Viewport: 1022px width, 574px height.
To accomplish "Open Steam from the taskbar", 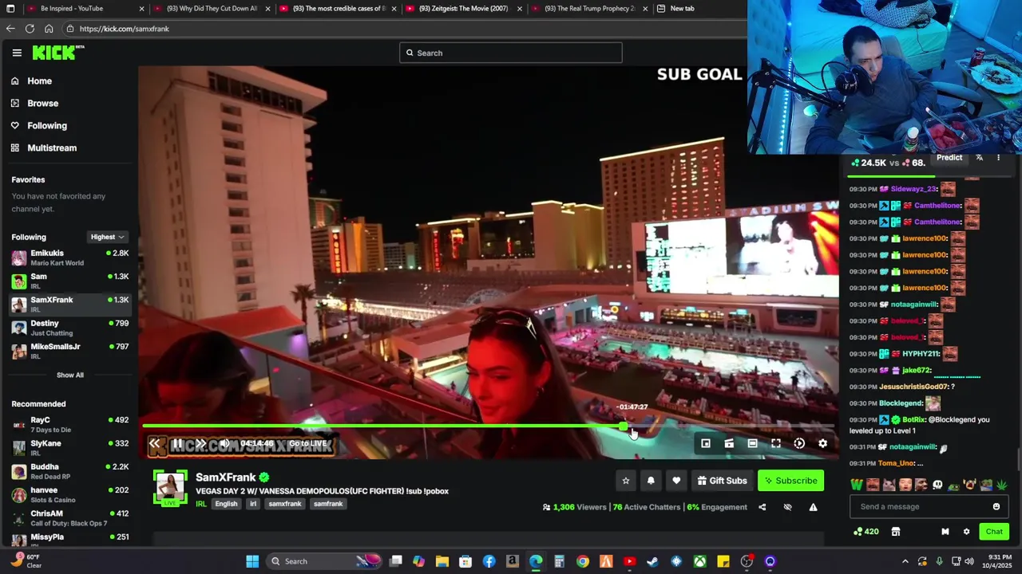I will click(652, 561).
